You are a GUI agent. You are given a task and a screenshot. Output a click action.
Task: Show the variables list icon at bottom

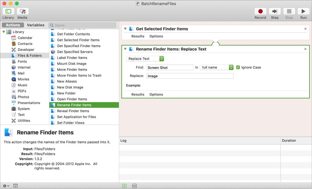coord(134,186)
